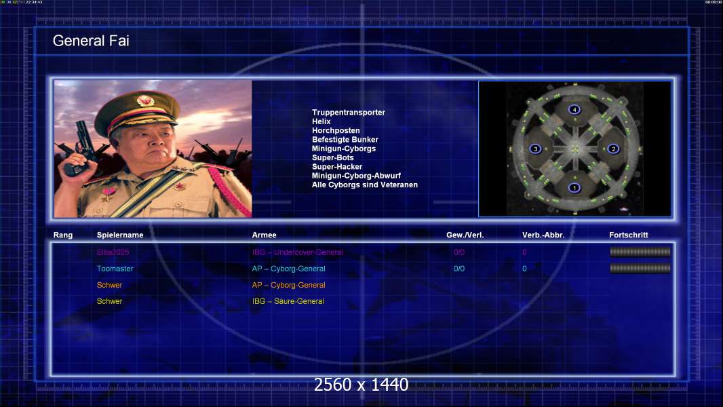Click the 'Fortschritt' column header
The height and width of the screenshot is (407, 723).
(629, 235)
